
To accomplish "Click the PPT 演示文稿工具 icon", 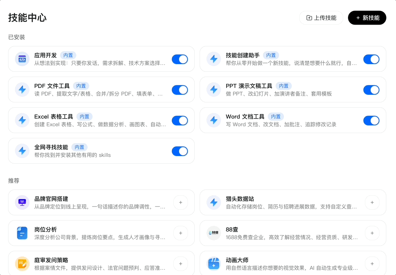I will pyautogui.click(x=213, y=90).
